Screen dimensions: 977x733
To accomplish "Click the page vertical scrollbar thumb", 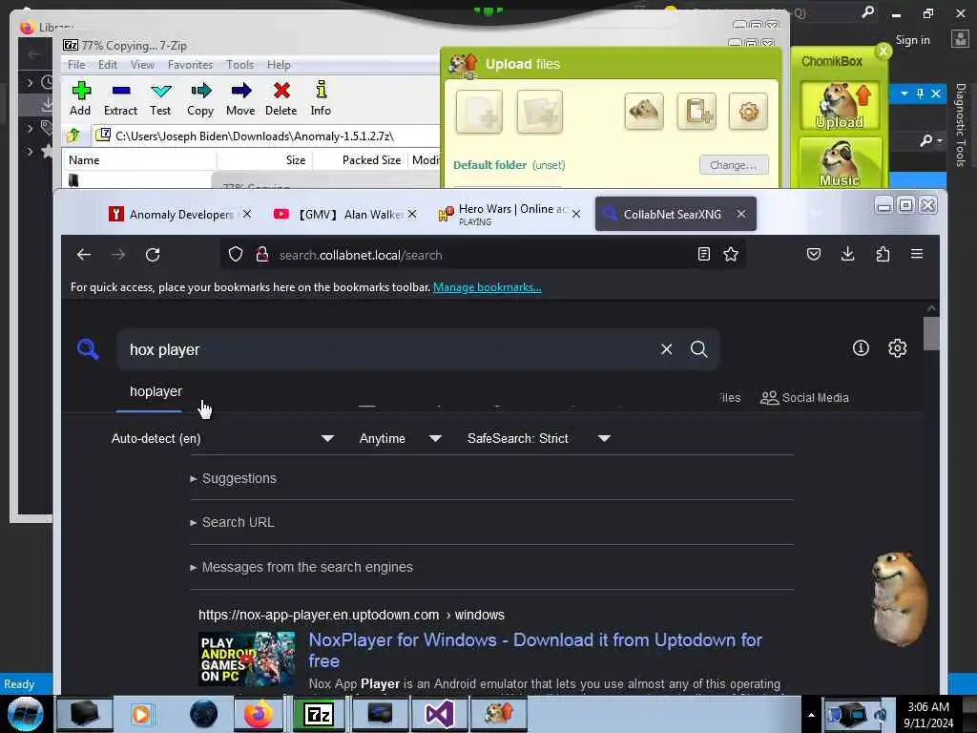I will point(931,333).
